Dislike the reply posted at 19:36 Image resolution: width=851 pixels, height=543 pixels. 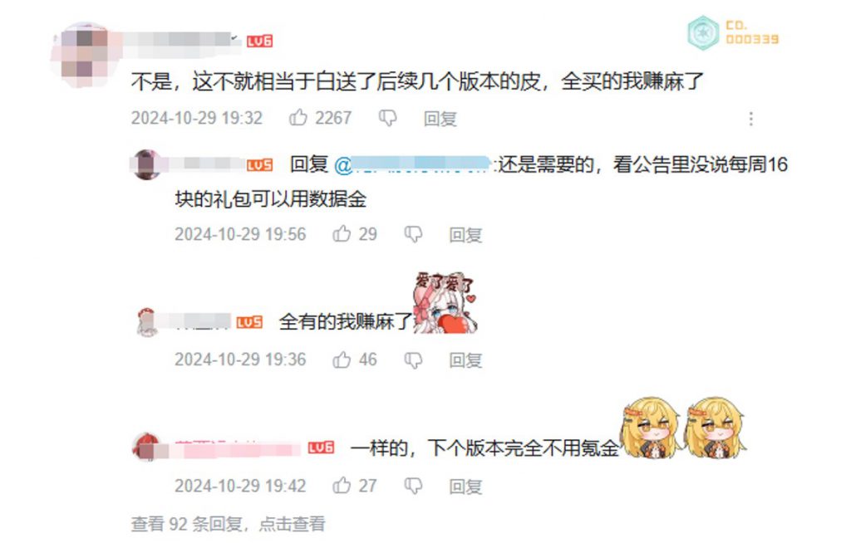pyautogui.click(x=413, y=360)
